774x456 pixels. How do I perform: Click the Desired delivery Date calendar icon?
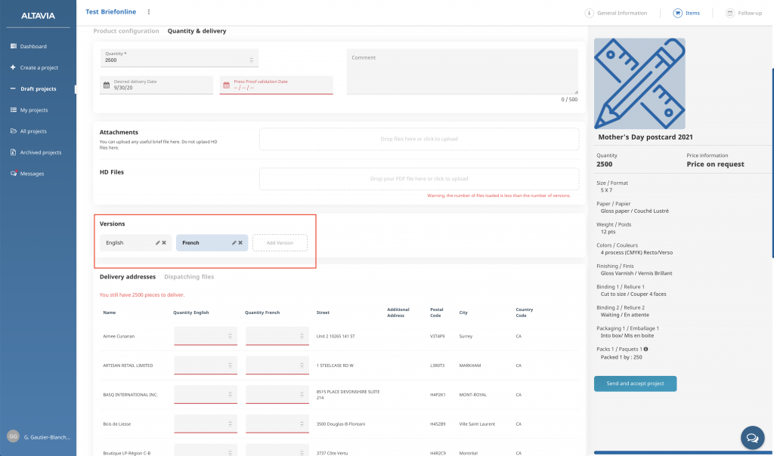[x=106, y=85]
